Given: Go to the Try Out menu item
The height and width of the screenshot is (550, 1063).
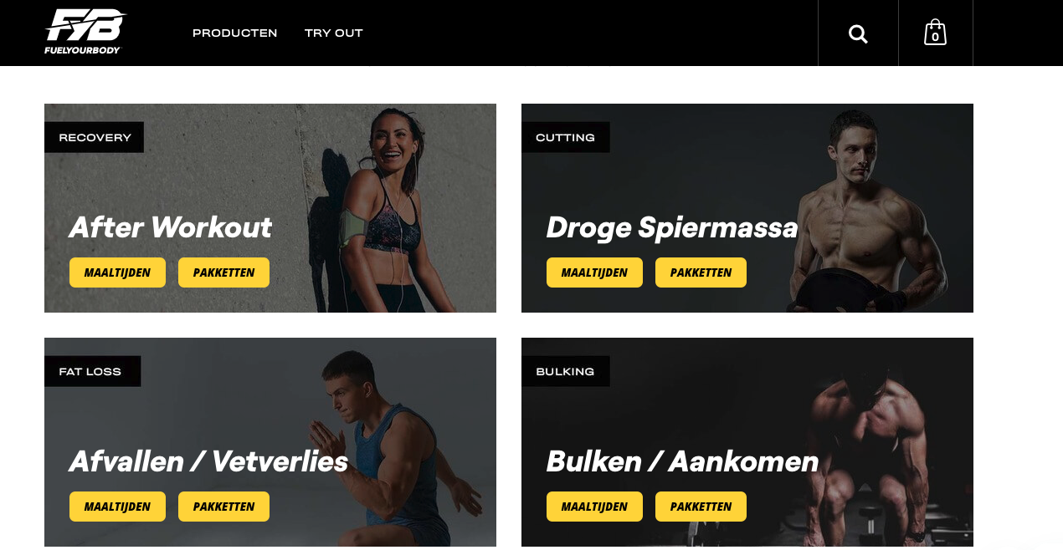Looking at the screenshot, I should click(x=334, y=33).
